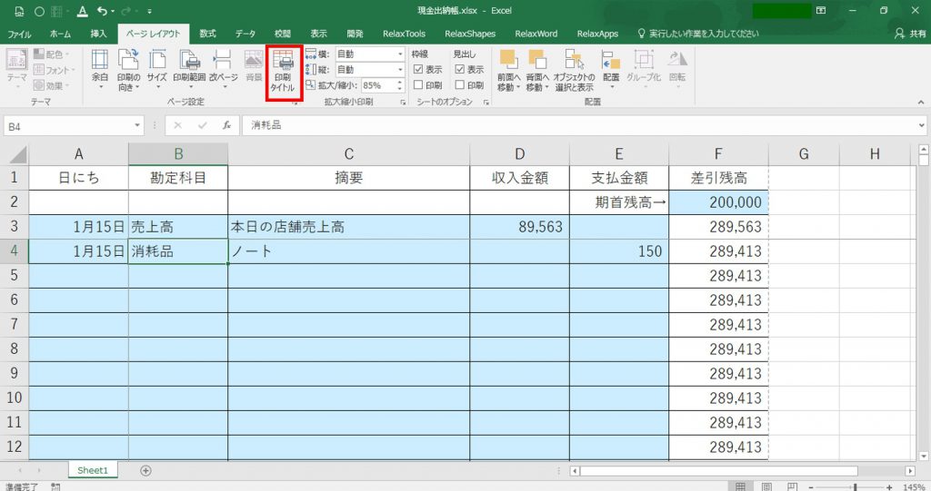Screen dimensions: 931x491
Task: Open the Name Box dropdown arrow
Action: [137, 126]
